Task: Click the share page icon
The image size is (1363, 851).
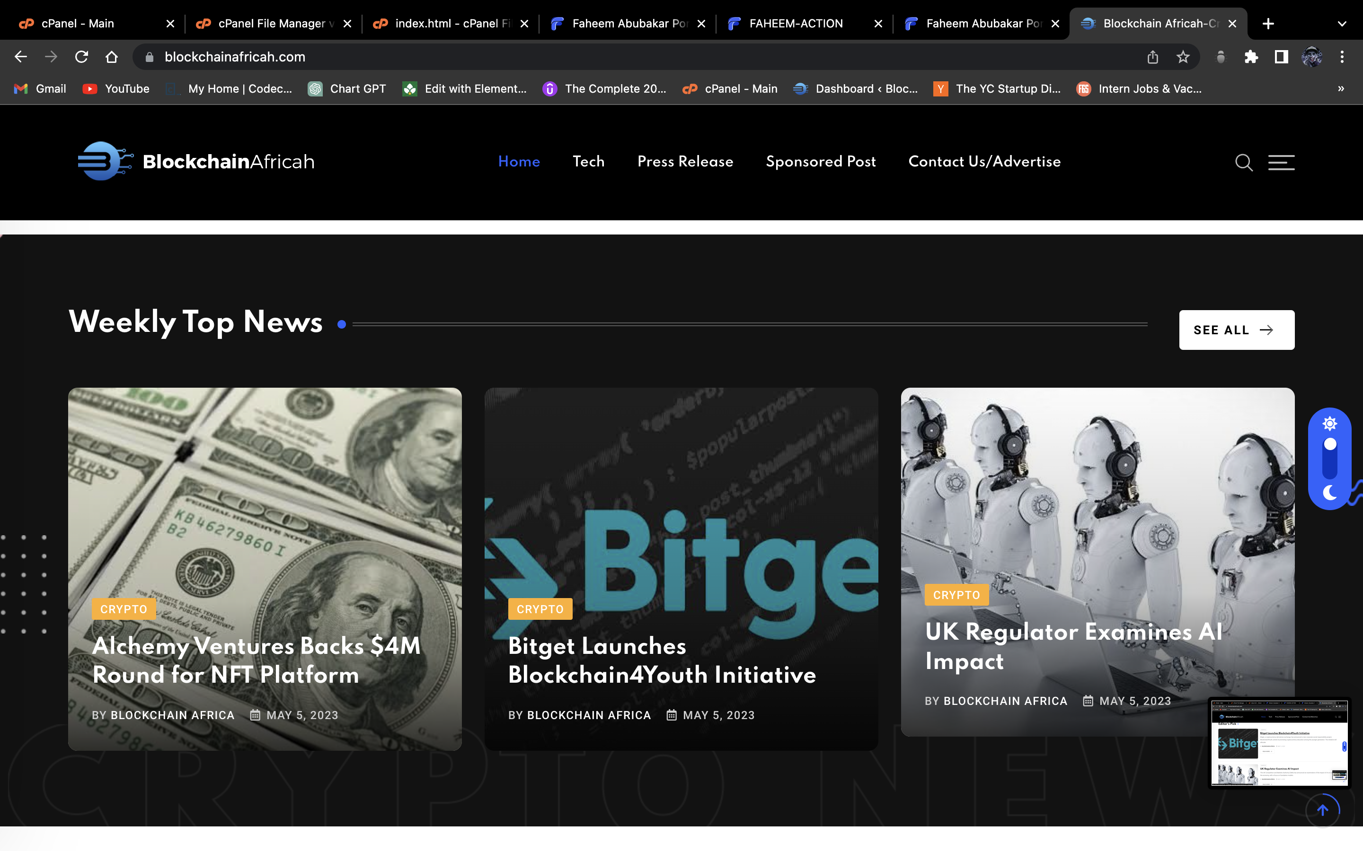Action: coord(1152,57)
